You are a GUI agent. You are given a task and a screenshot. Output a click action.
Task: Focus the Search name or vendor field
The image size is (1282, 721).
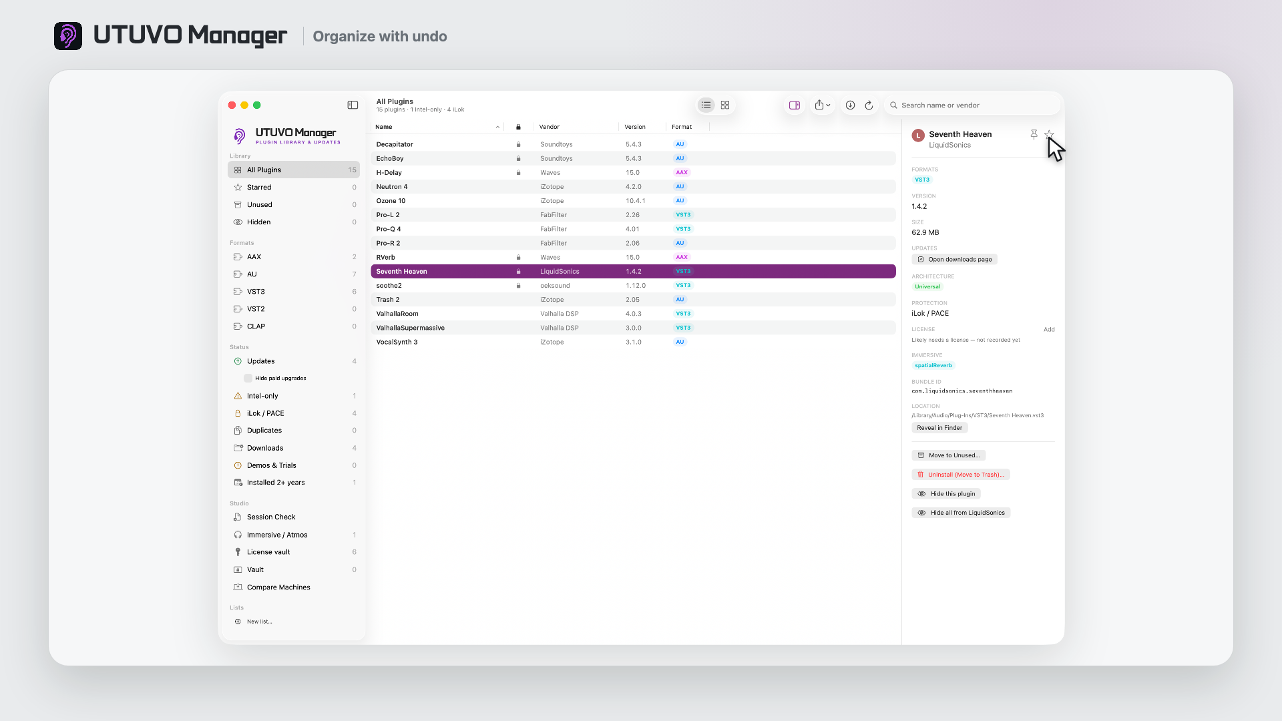click(972, 105)
